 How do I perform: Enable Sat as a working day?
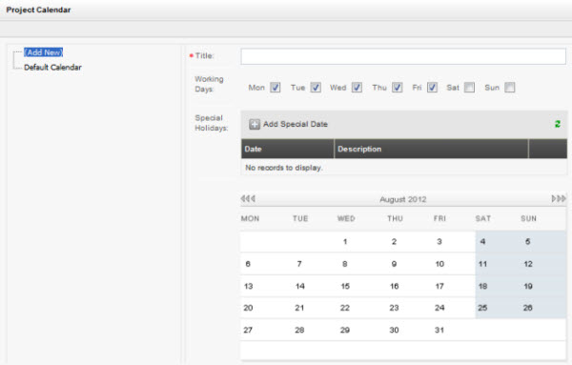(x=469, y=88)
